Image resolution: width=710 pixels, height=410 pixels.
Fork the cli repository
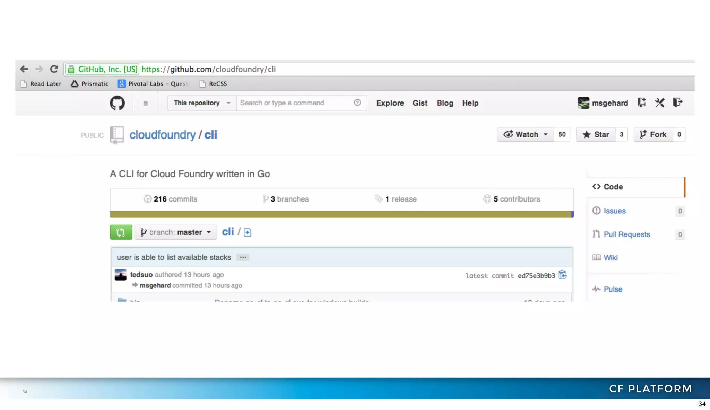653,134
